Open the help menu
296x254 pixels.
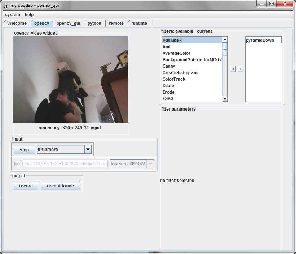(29, 15)
